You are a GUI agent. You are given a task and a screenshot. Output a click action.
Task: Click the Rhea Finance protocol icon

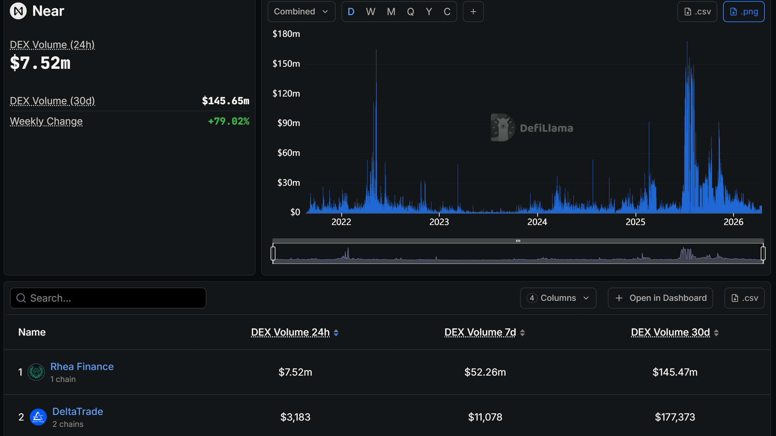tap(36, 372)
